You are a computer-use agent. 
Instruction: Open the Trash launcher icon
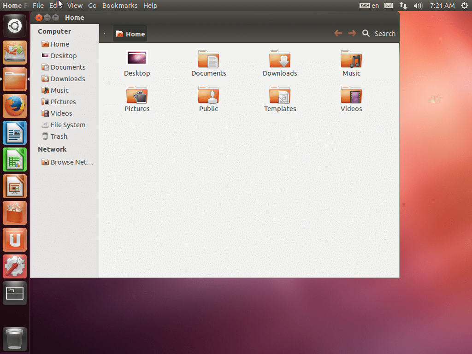15,339
